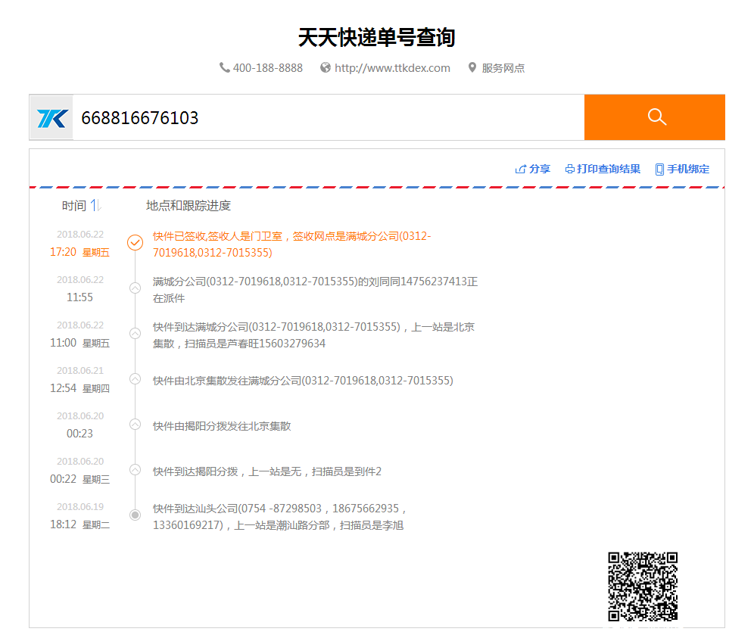This screenshot has width=754, height=641.
Task: Click the 快件到达满城分公司 arrival text
Action: [x=313, y=335]
